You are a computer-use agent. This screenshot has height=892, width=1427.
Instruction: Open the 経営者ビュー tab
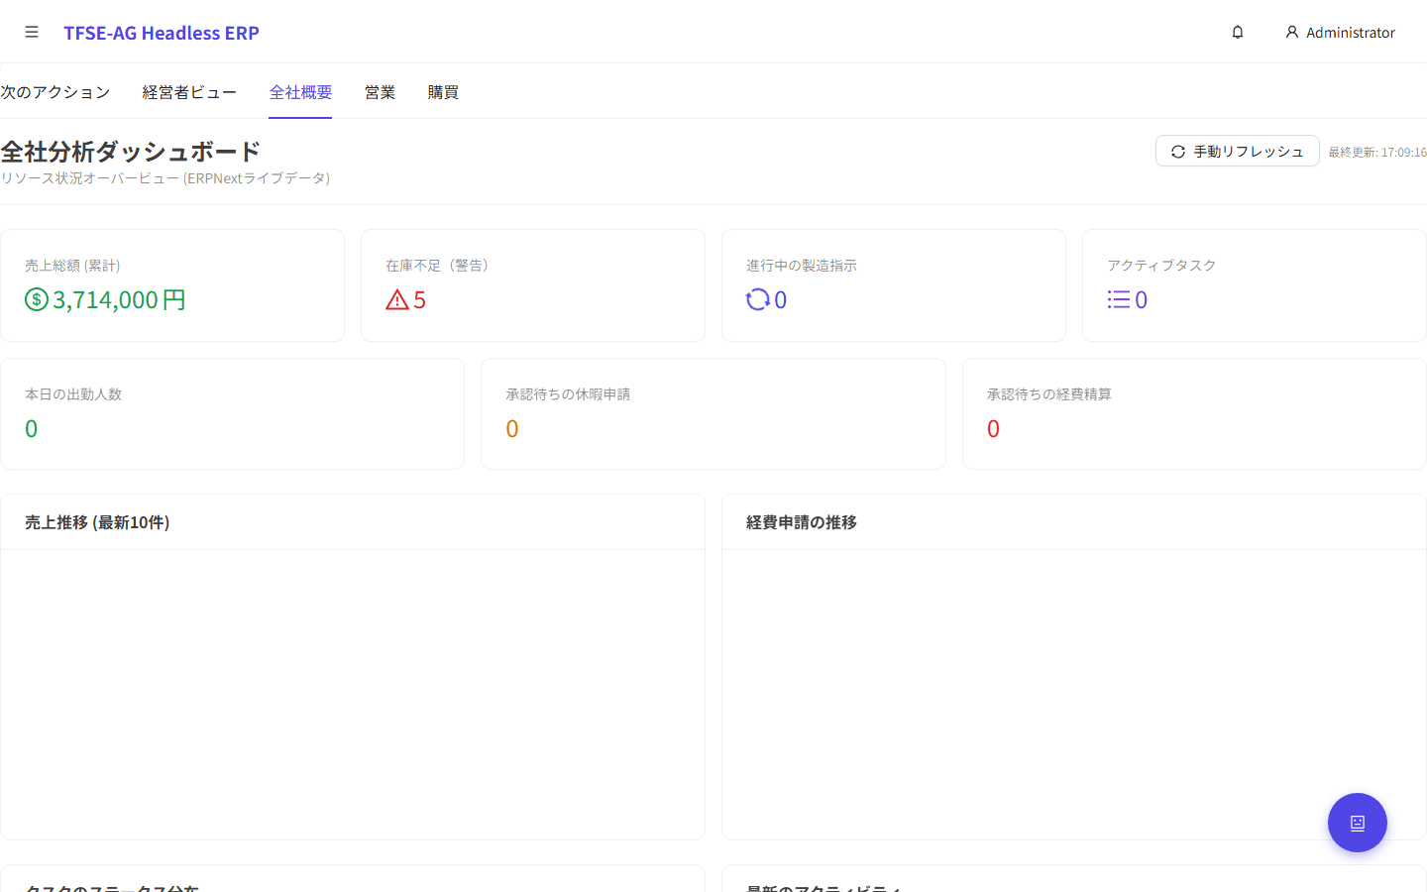tap(189, 91)
